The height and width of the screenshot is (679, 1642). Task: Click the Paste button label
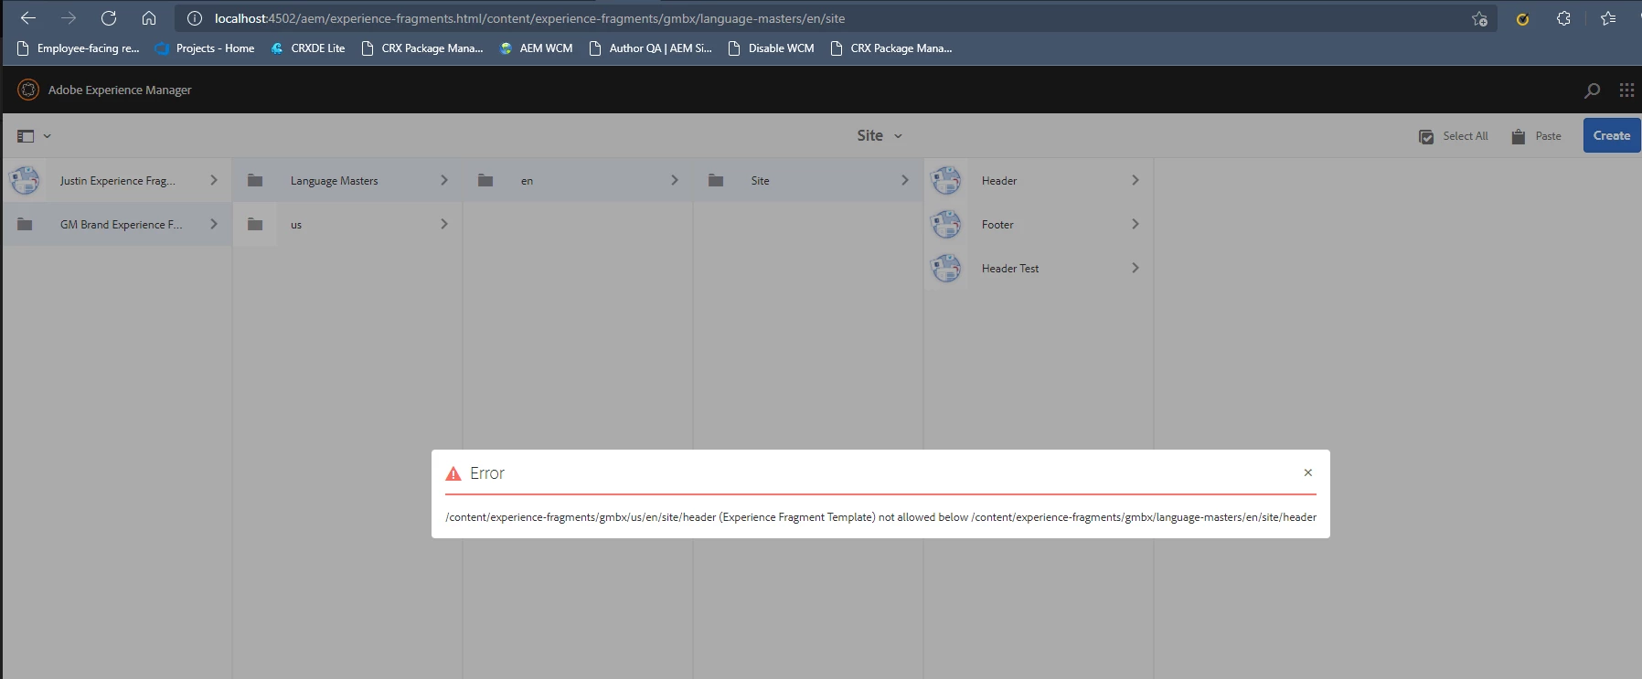(1548, 136)
